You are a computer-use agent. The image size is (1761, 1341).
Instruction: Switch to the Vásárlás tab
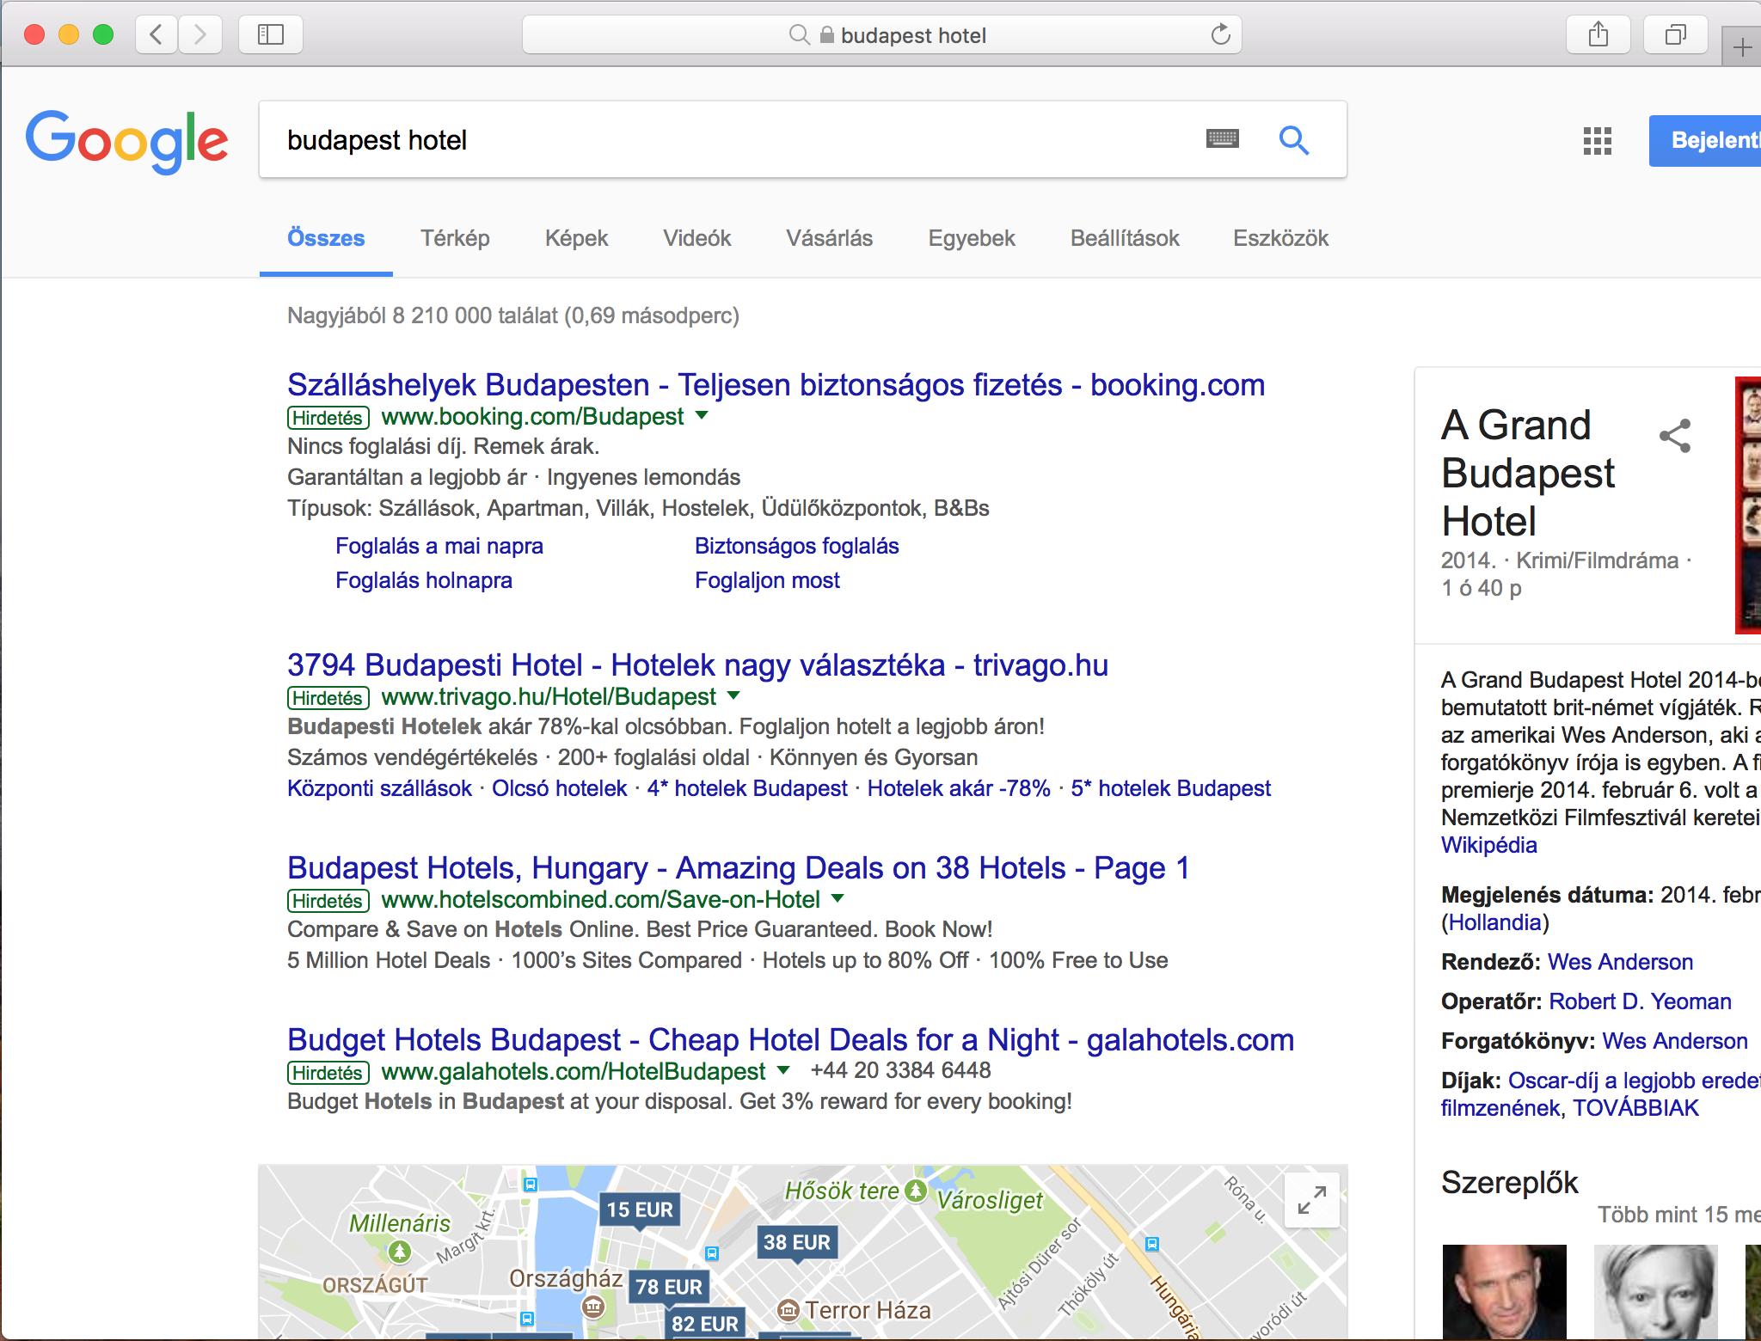(829, 238)
